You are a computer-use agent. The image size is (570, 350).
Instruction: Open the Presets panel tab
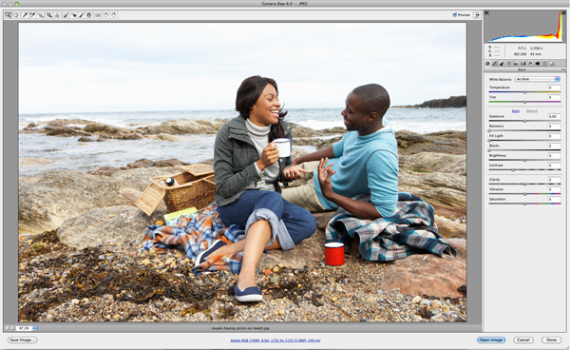544,64
